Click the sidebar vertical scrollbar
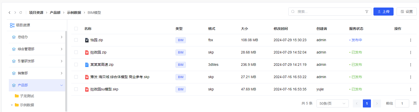The width and height of the screenshot is (419, 112). [66, 70]
